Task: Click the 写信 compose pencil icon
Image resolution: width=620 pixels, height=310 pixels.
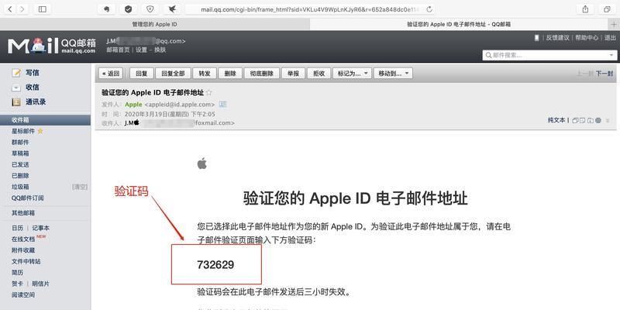Action: (x=16, y=73)
